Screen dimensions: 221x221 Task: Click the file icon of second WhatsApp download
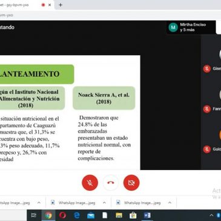tap(53, 202)
